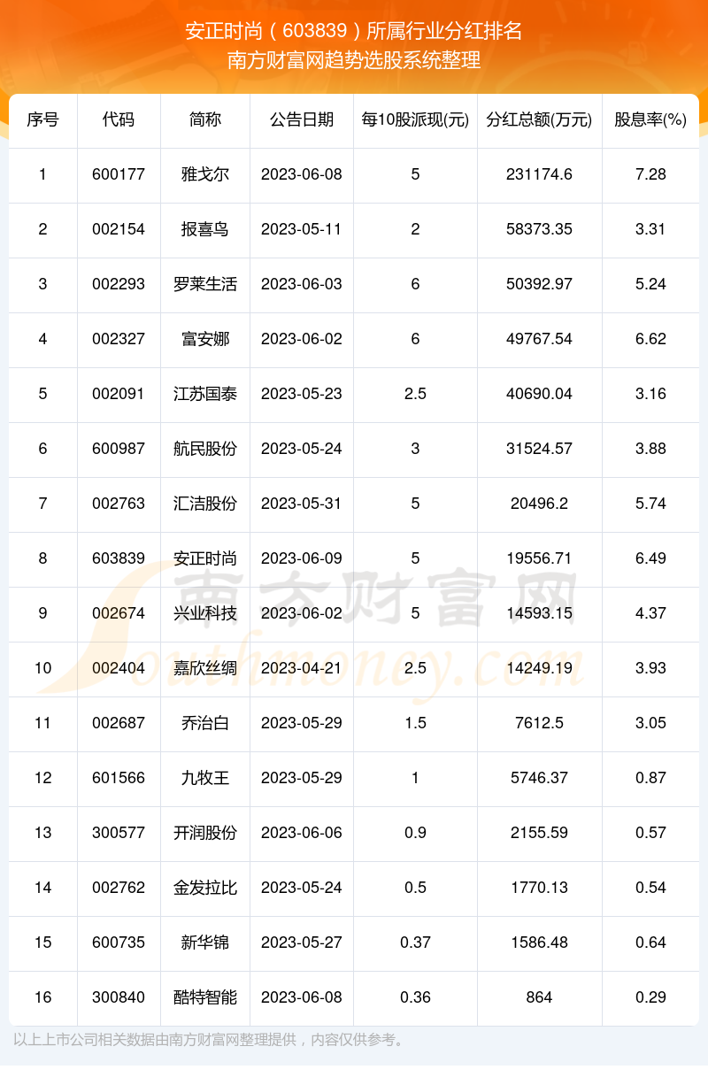The height and width of the screenshot is (1085, 708).
Task: Click the 酷特智能 name cell
Action: pos(205,997)
